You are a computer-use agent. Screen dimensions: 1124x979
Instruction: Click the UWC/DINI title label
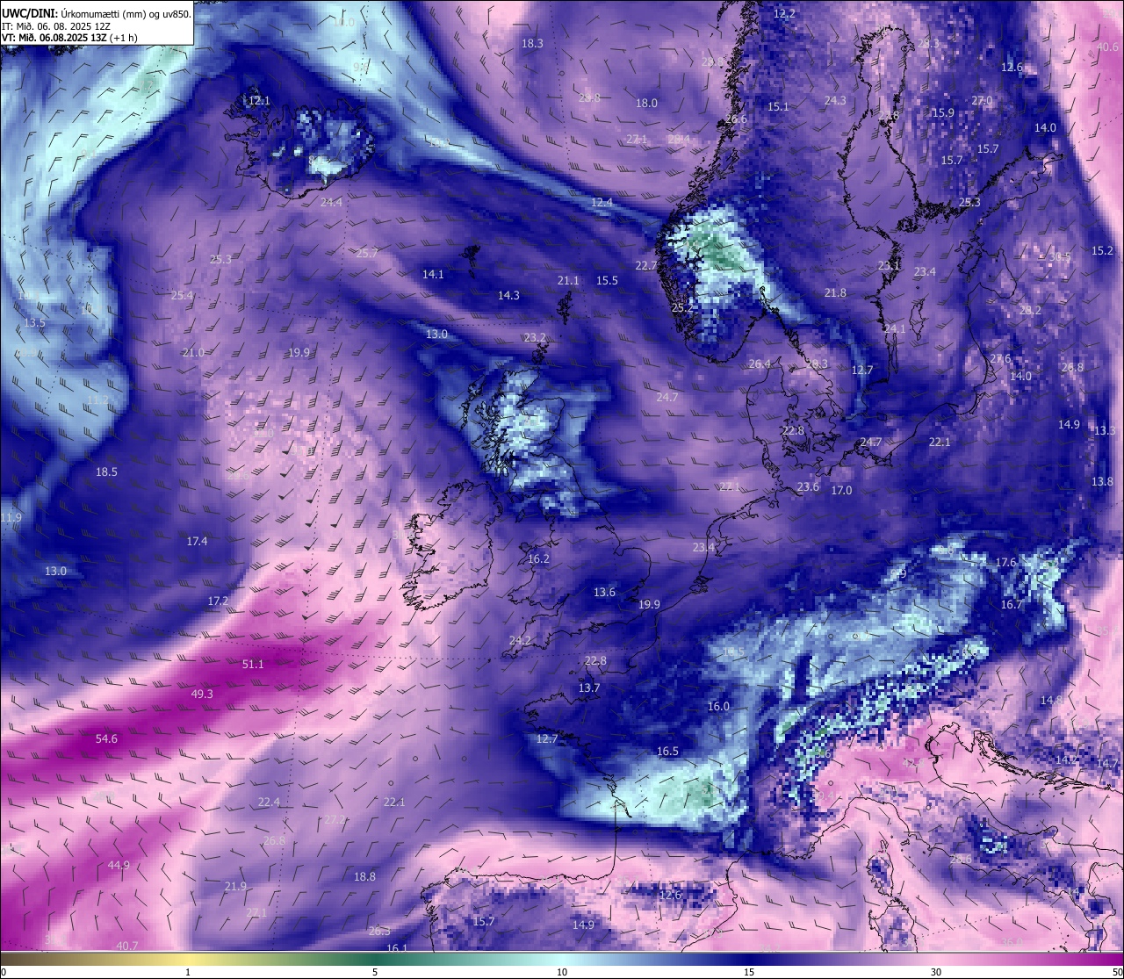[28, 14]
